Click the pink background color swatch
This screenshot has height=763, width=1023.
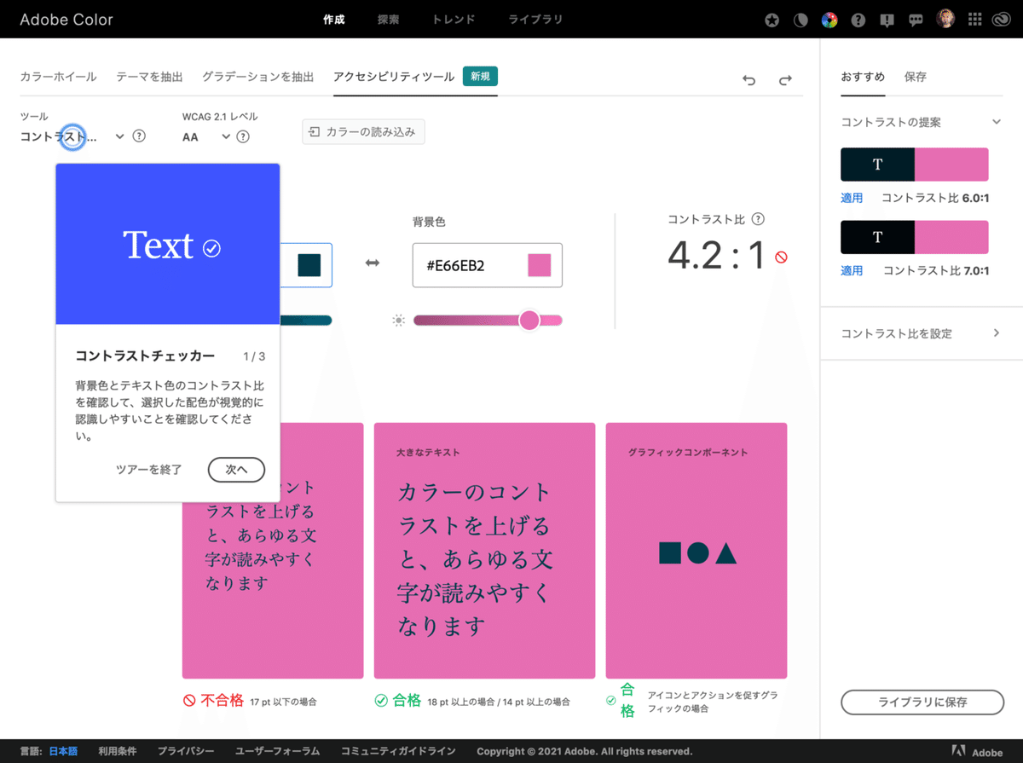coord(539,265)
